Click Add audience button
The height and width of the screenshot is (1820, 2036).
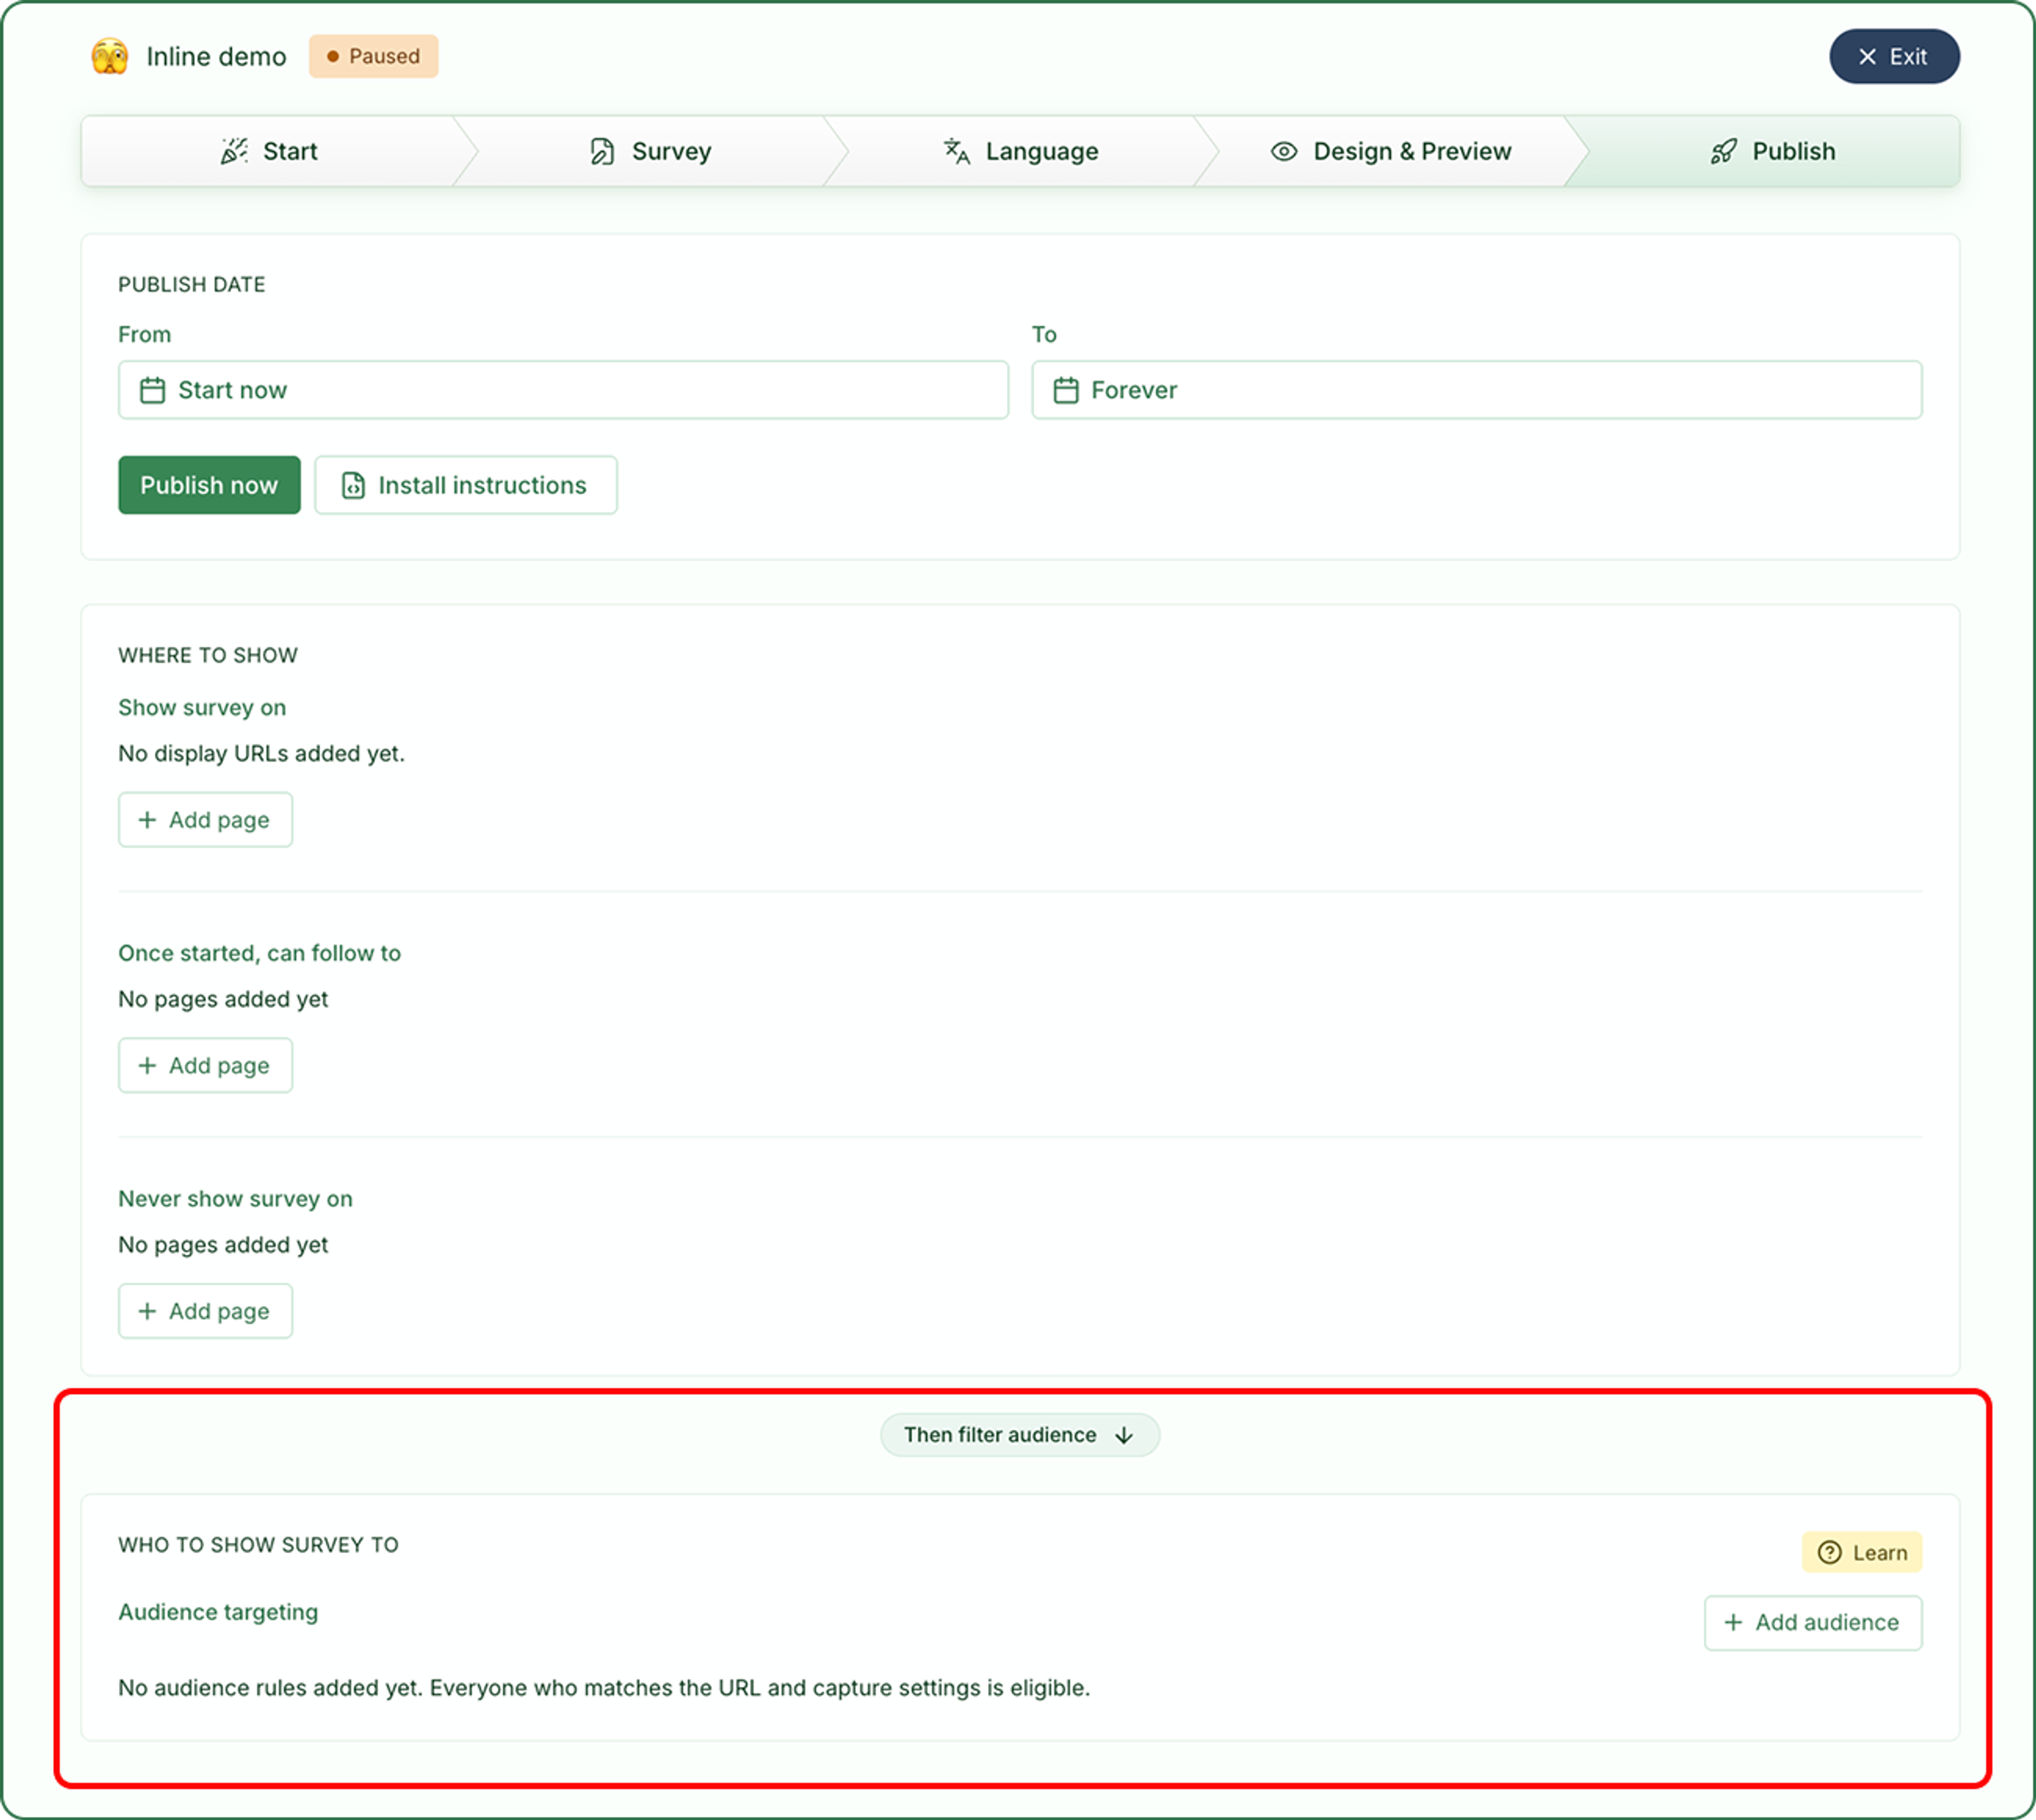point(1813,1622)
